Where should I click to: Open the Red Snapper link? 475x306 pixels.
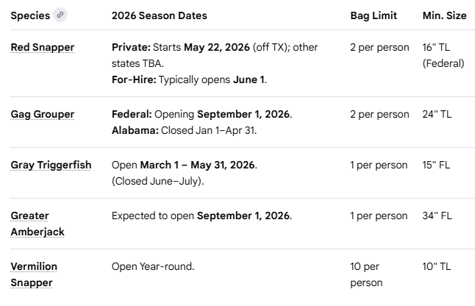tap(42, 48)
